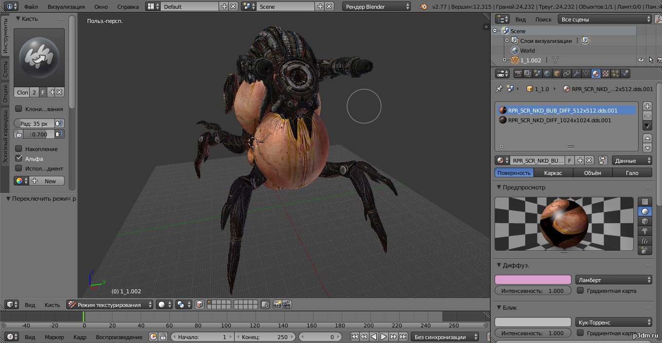Open the Ламберт diffuse shader dropdown

[x=614, y=280]
